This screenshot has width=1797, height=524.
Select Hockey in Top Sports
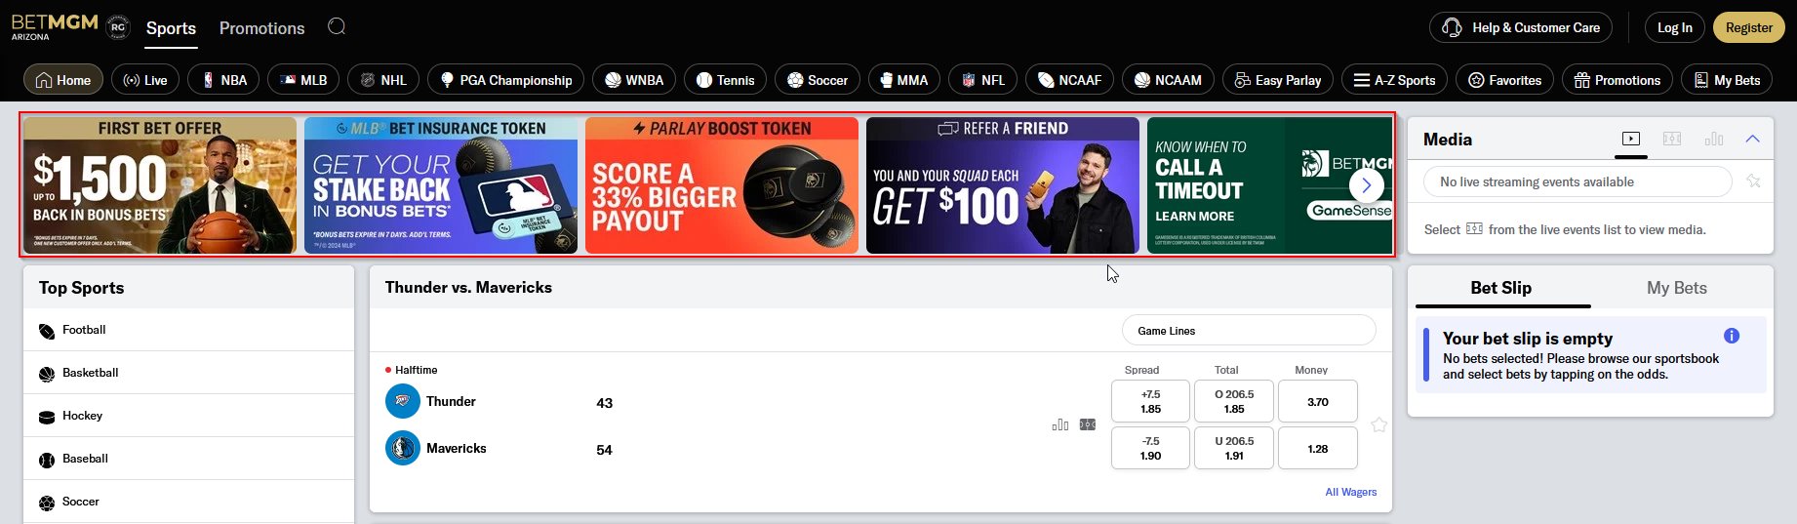pos(188,416)
